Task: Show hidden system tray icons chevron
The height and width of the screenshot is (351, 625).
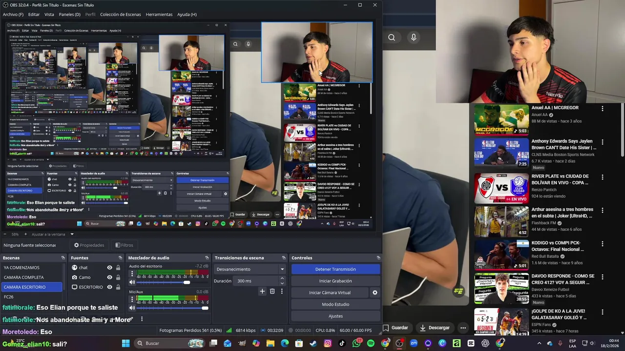Action: click(x=539, y=343)
